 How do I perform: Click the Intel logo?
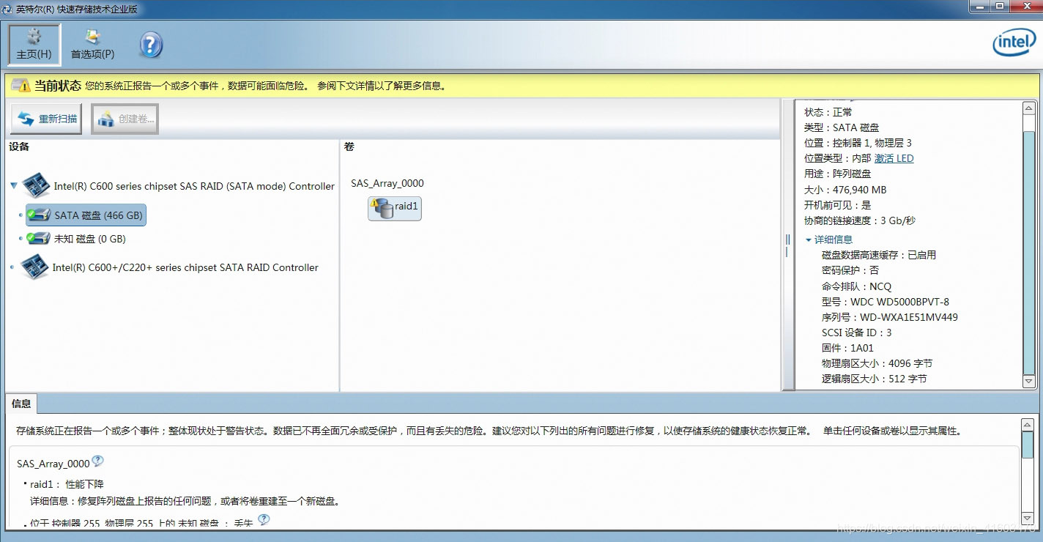coord(1014,44)
